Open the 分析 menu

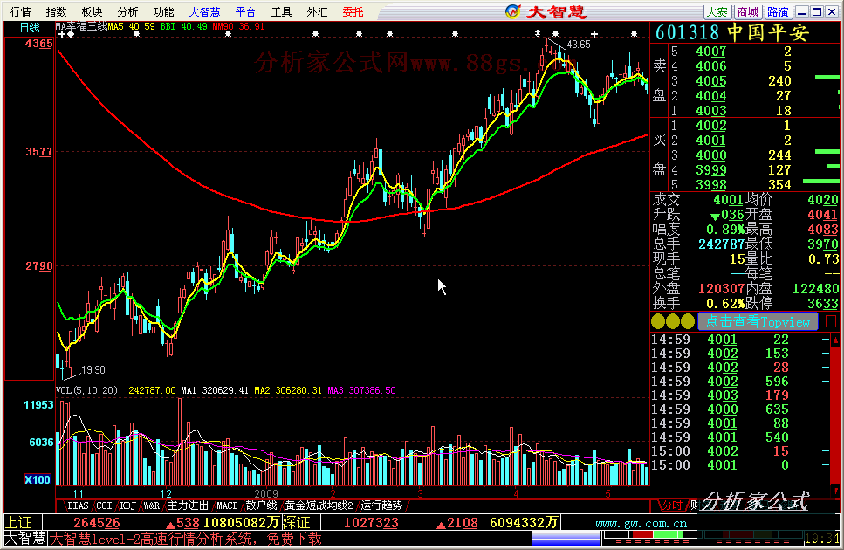[127, 12]
